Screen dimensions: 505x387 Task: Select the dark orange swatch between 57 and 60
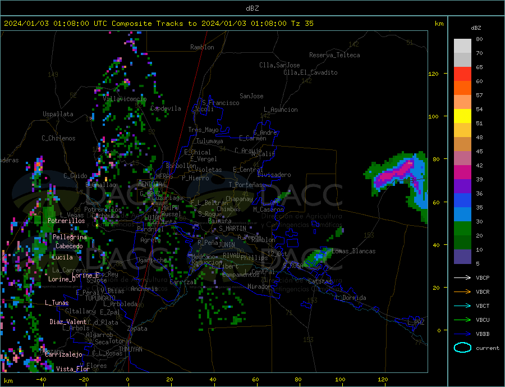pos(462,88)
